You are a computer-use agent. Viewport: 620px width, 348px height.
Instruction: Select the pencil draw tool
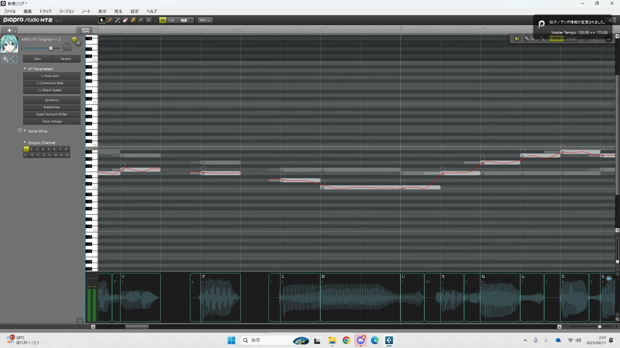[110, 20]
